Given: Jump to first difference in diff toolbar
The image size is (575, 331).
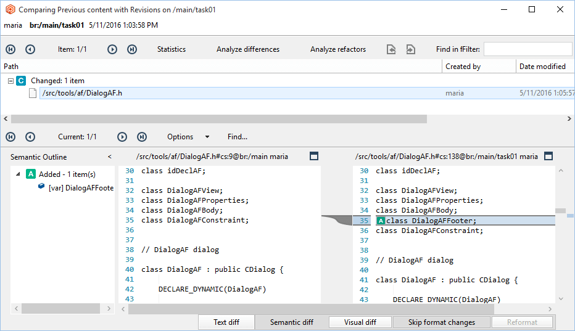Looking at the screenshot, I should click(10, 137).
